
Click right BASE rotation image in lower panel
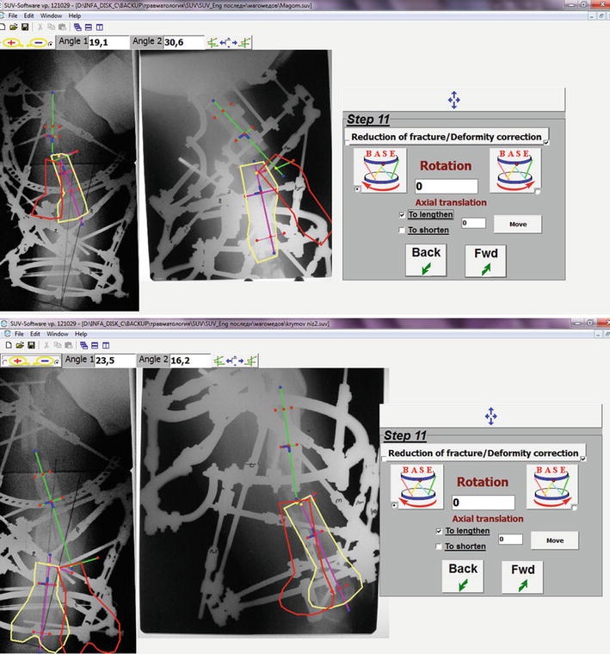553,485
